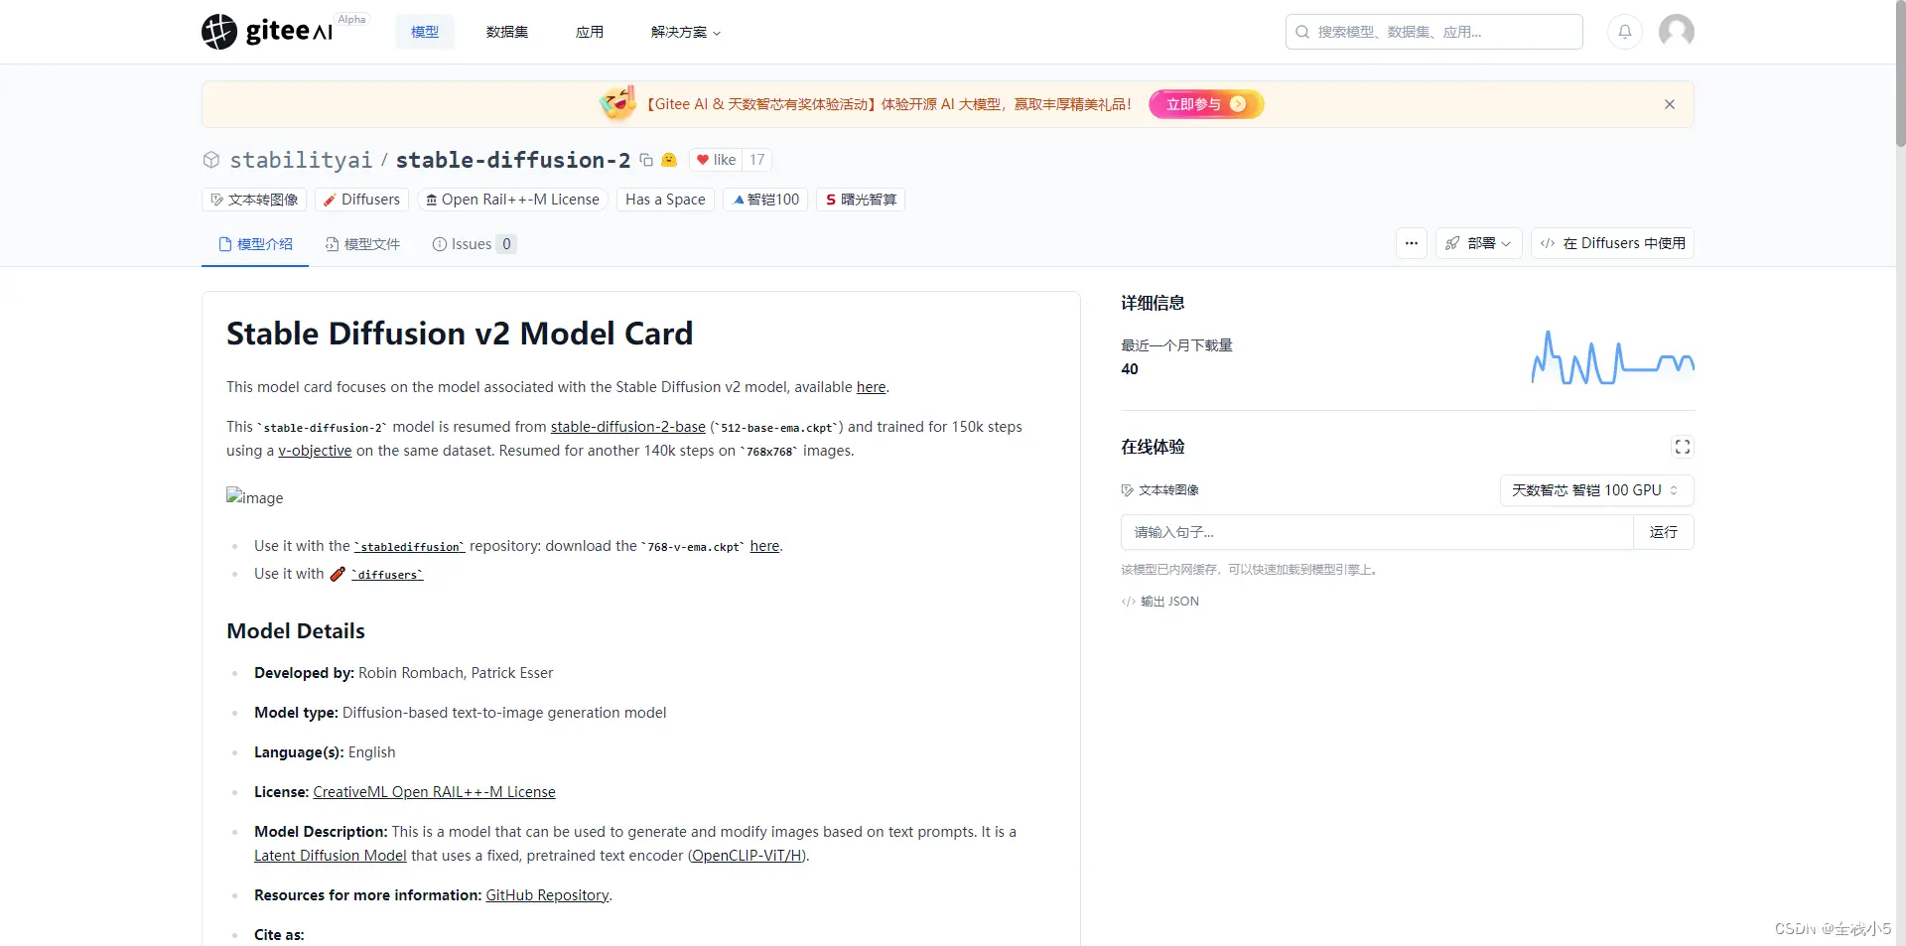Open the CreativeML Open RAIL++-M License link
The image size is (1906, 946).
(434, 792)
